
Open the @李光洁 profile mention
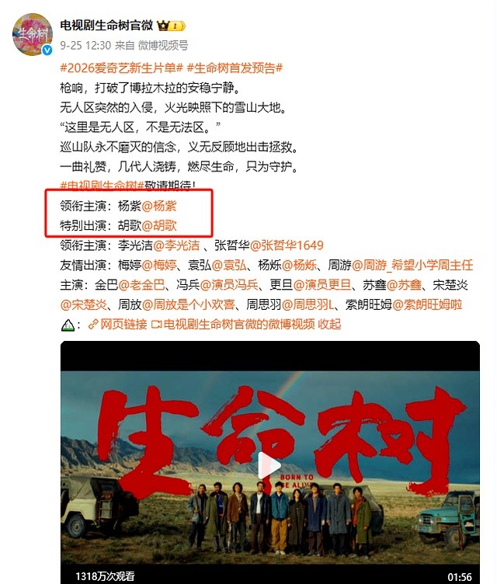pos(176,245)
